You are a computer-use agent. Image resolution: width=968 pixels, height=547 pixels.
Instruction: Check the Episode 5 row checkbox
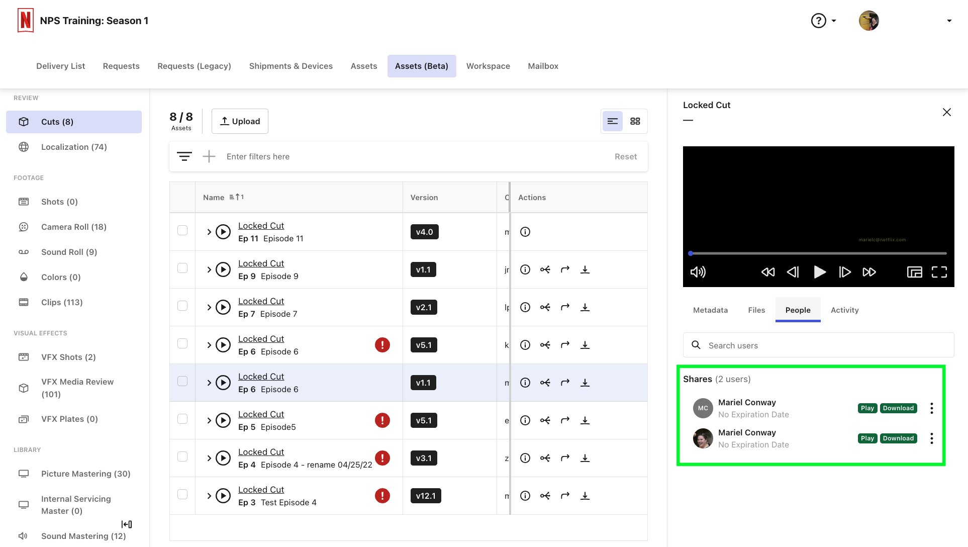click(182, 419)
